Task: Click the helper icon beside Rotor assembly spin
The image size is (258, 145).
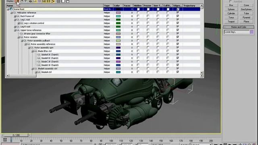Action: [x=32, y=48]
